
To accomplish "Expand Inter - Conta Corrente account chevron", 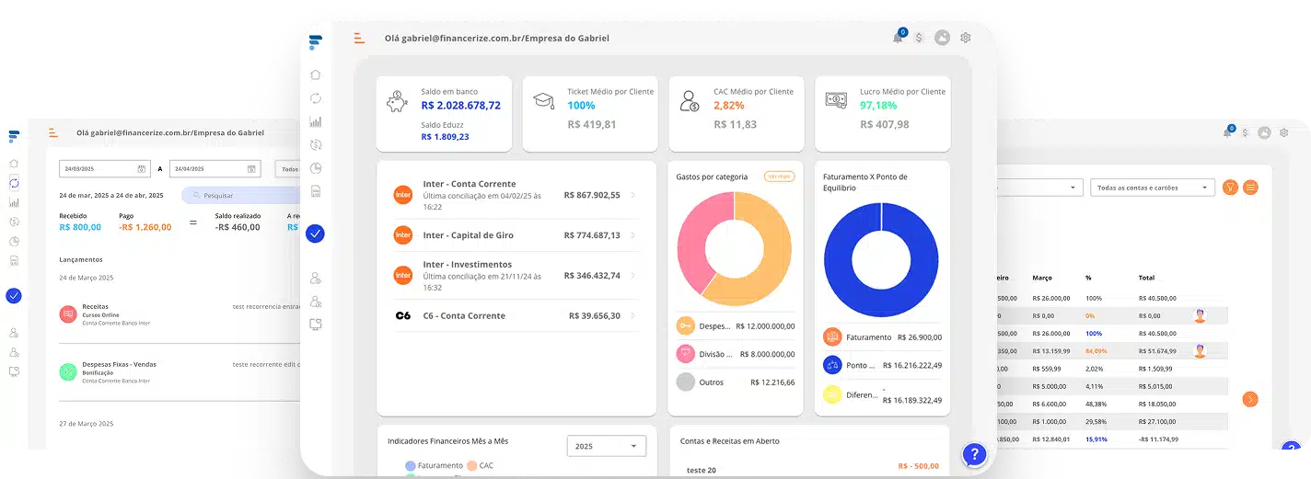I will [x=632, y=196].
